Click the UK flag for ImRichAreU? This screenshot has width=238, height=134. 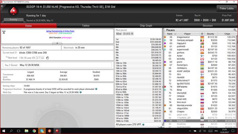tap(202, 80)
